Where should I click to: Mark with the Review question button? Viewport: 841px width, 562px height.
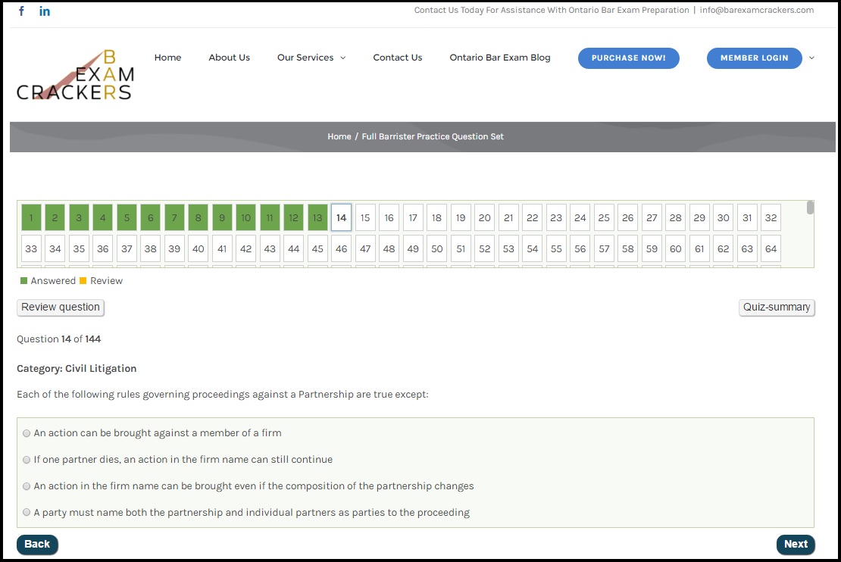[x=61, y=308]
